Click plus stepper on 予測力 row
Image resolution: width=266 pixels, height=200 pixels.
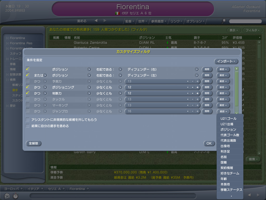(x=197, y=81)
